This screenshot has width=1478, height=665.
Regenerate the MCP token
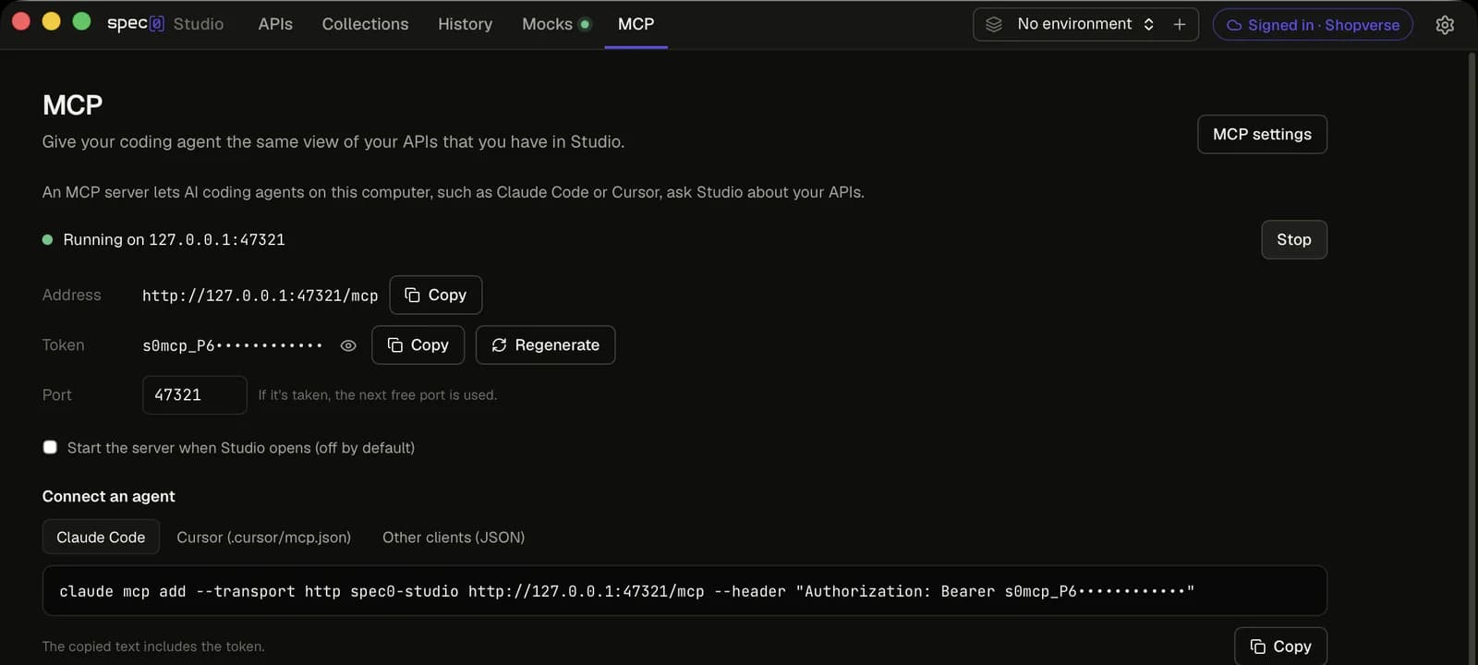tap(545, 345)
